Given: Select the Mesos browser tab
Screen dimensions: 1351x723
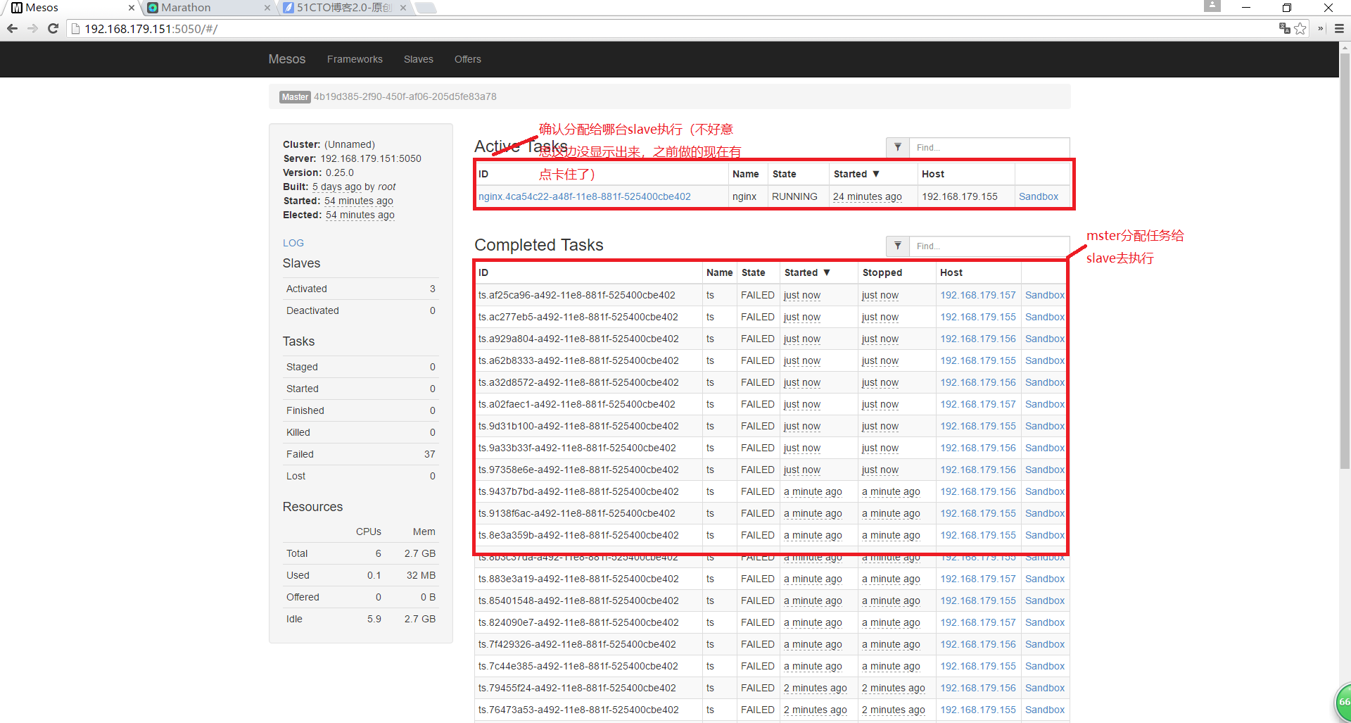Looking at the screenshot, I should (70, 8).
